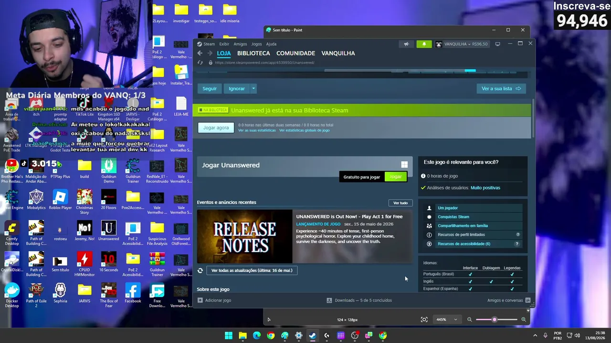Click Paint fit-to-window icon
Screen dimensions: 611x343
coord(424,320)
